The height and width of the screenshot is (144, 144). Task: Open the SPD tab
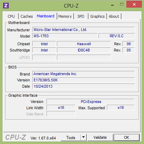pyautogui.click(x=81, y=16)
